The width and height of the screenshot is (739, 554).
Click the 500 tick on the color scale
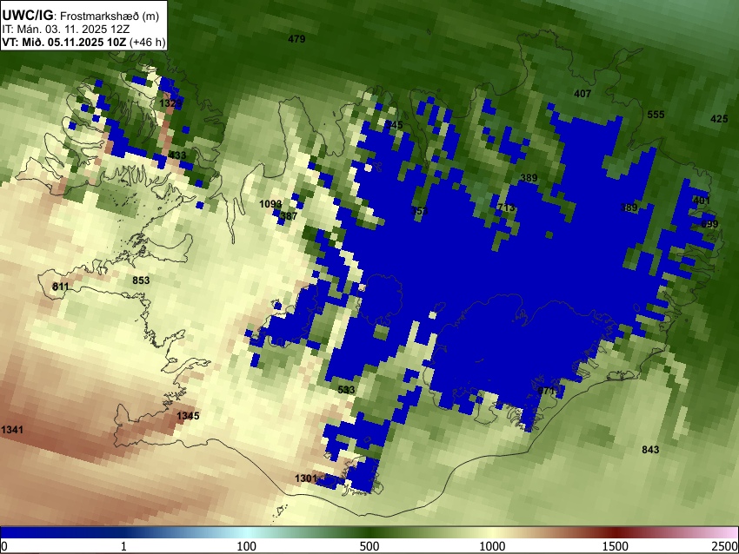tap(369, 546)
